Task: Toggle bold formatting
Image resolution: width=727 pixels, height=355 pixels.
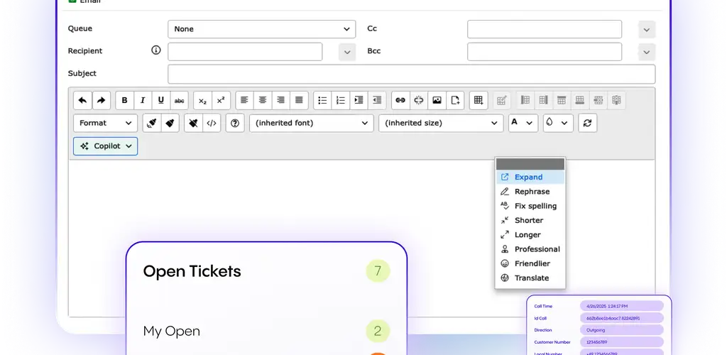Action: point(126,100)
